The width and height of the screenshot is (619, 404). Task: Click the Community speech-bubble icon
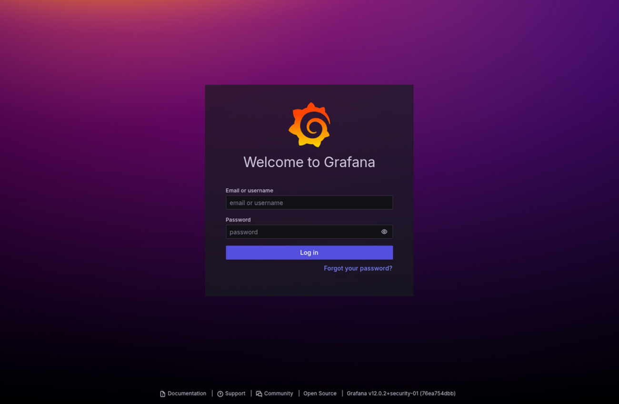click(259, 394)
